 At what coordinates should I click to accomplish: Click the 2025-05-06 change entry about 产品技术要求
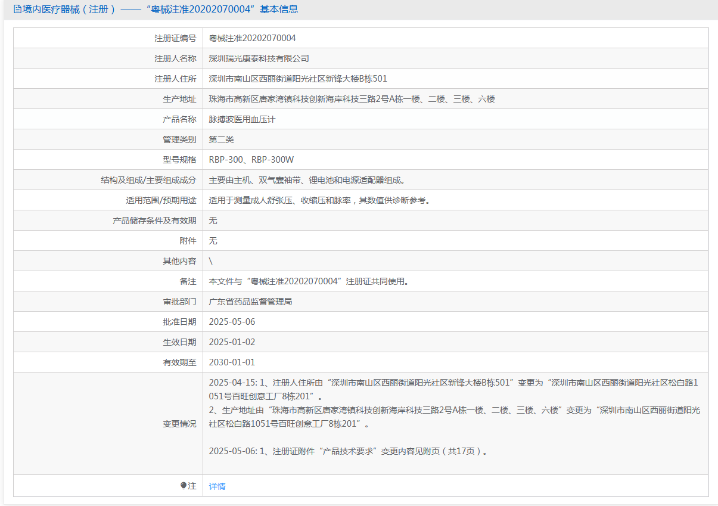(x=350, y=451)
